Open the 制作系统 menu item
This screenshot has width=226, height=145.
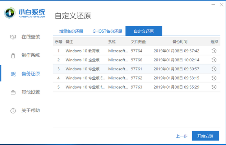[31, 55]
